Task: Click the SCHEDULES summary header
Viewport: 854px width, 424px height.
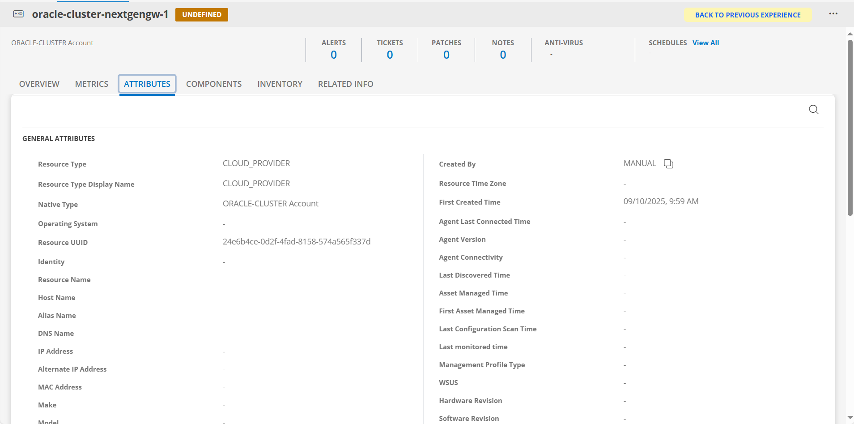Action: click(667, 43)
